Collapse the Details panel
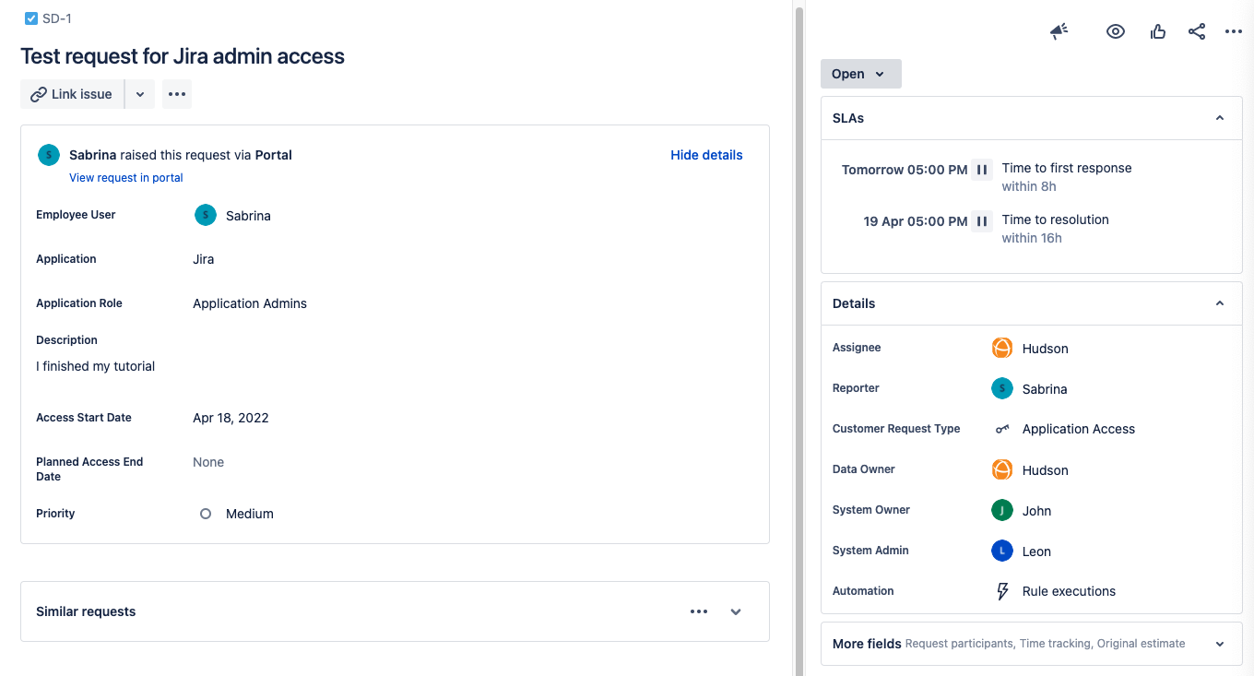Viewport: 1254px width, 676px height. 1220,303
